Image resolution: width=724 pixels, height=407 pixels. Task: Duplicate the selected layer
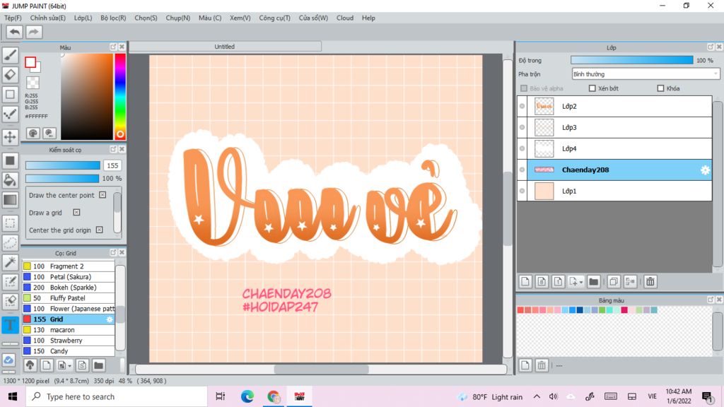[x=614, y=281]
